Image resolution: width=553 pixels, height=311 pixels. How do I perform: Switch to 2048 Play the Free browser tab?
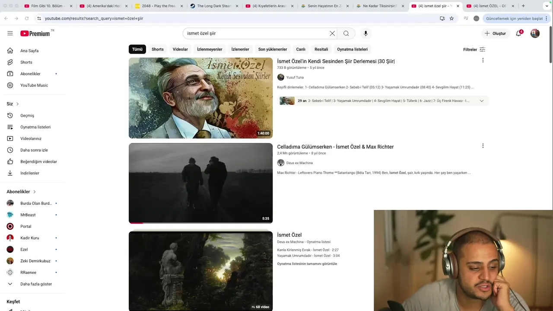(x=159, y=6)
